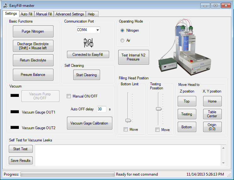The height and width of the screenshot is (180, 234).
Task: Maximize the EasyFill-master window
Action: [x=215, y=6]
